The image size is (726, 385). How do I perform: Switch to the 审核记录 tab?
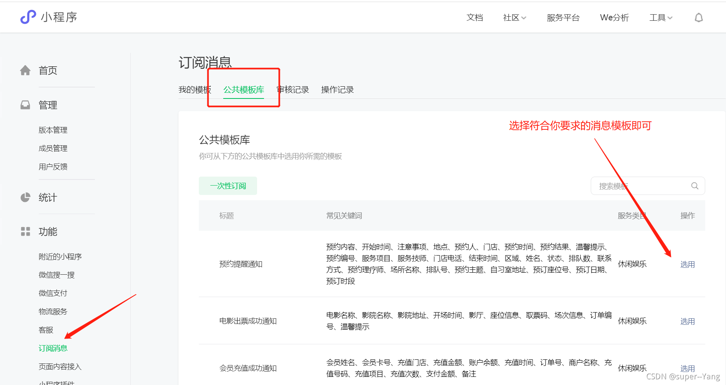point(293,90)
